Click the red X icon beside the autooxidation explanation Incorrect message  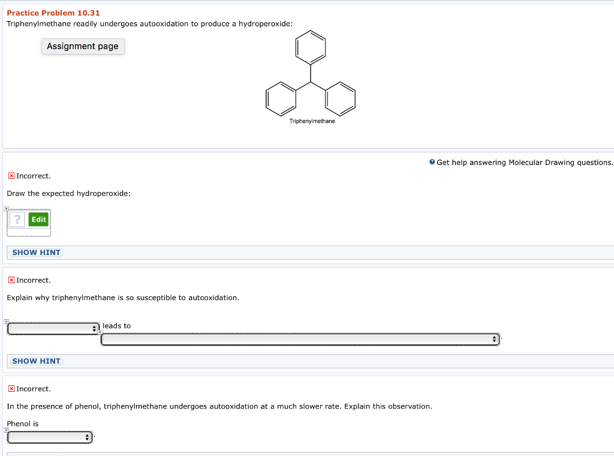11,280
